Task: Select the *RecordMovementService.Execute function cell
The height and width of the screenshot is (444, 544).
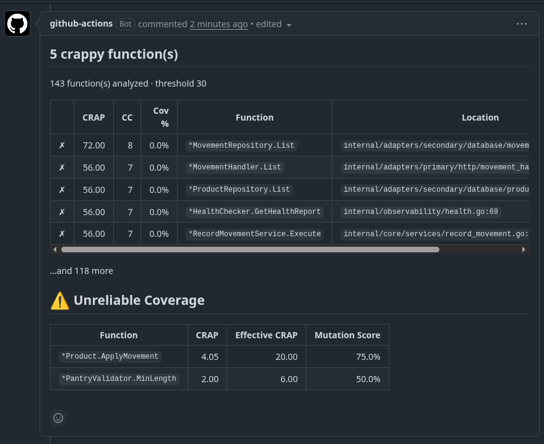Action: 254,234
